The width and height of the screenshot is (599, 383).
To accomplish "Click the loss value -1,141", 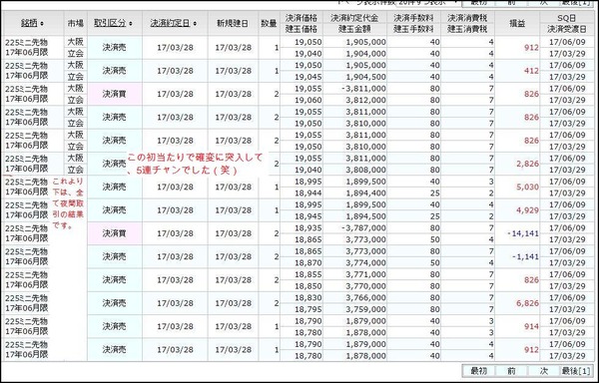I will 525,257.
